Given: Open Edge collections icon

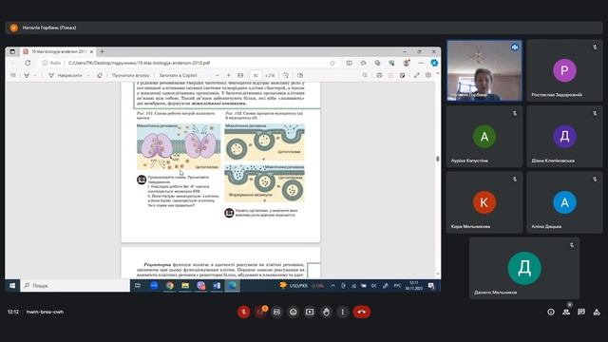Looking at the screenshot, I should pos(377,63).
